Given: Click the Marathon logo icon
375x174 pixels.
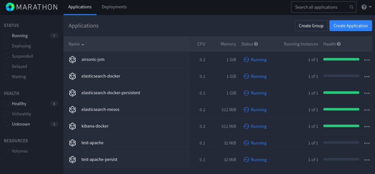Looking at the screenshot, I should coord(10,7).
